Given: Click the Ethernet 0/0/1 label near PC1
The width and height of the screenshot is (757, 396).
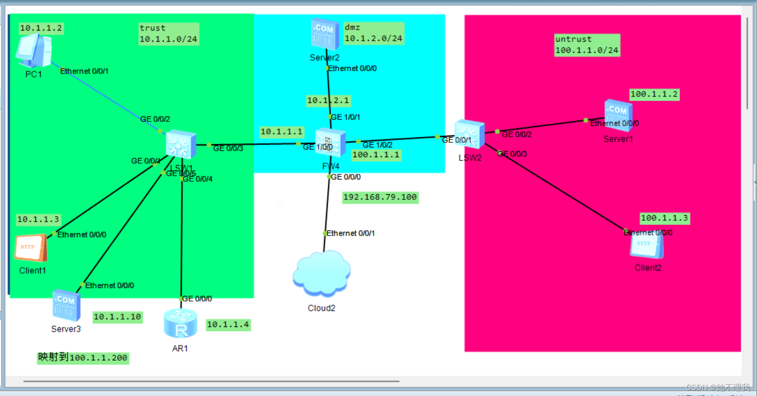Looking at the screenshot, I should [84, 71].
